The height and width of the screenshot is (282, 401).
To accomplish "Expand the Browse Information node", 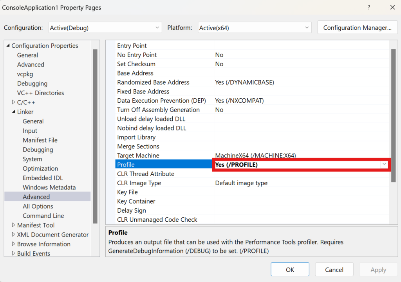I will (x=13, y=244).
